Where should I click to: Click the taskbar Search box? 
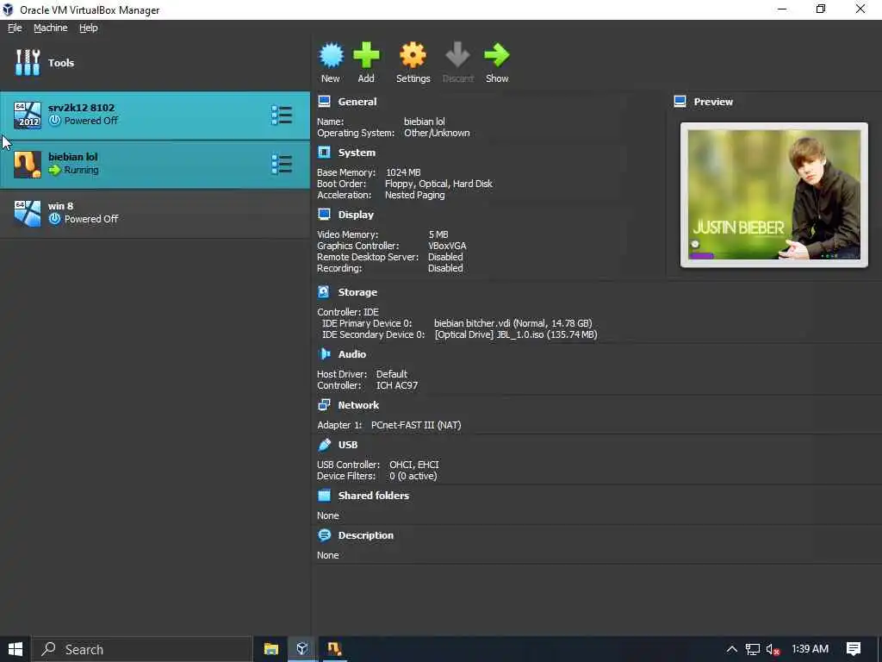142,649
